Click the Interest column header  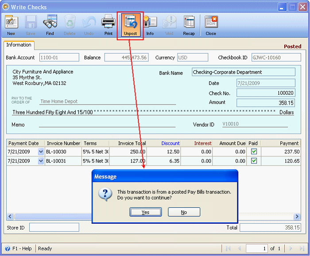[196, 143]
